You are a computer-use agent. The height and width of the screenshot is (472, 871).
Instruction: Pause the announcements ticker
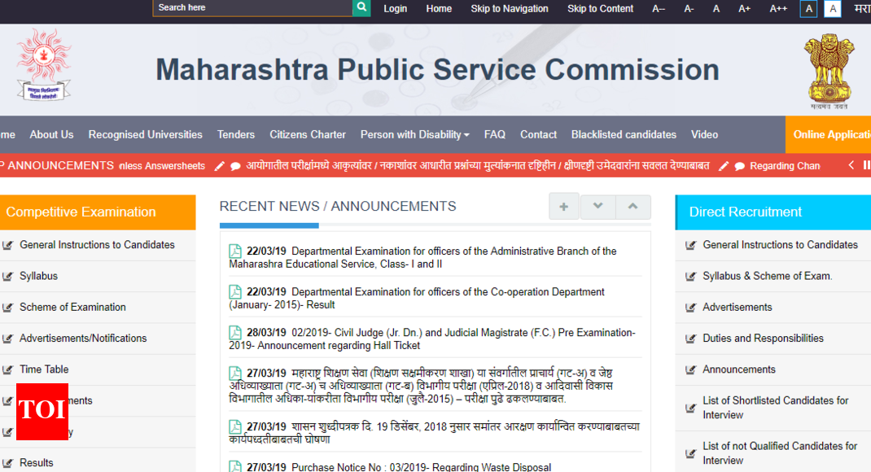tap(867, 165)
